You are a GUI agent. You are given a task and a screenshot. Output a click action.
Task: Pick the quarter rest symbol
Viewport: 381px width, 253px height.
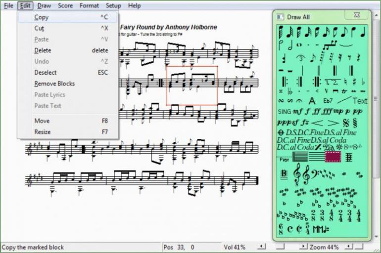pos(358,58)
